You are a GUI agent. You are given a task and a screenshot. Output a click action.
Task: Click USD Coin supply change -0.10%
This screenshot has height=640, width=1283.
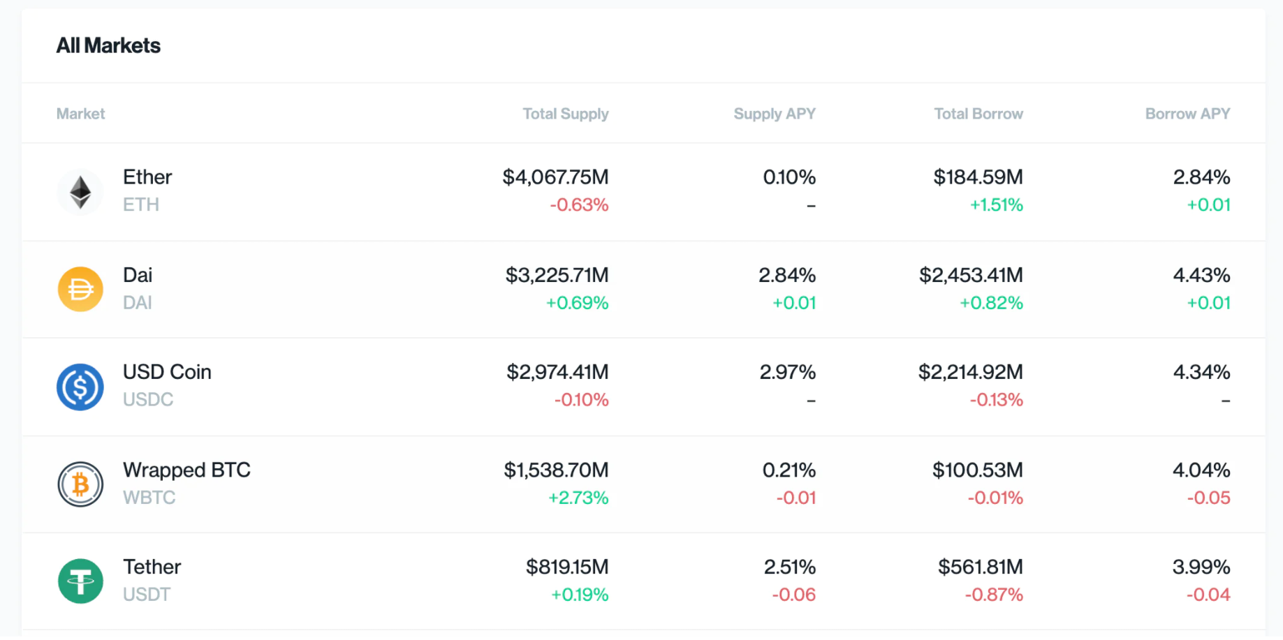pyautogui.click(x=581, y=400)
